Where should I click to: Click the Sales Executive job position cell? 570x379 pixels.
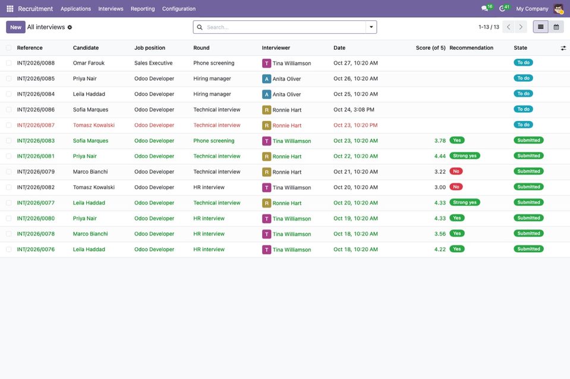coord(153,63)
